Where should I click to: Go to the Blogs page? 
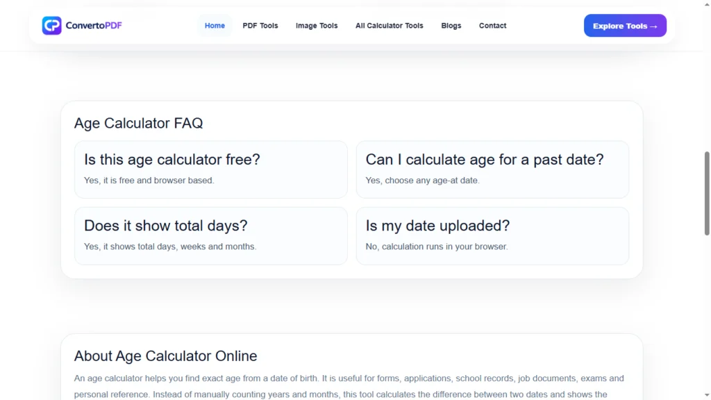click(x=451, y=26)
